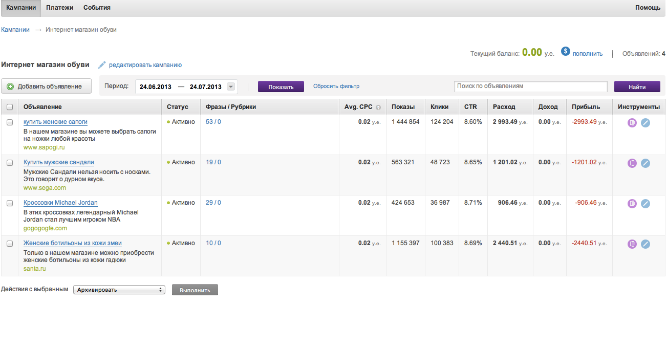
Task: Select the Кроссовки Michael Jordan row checkbox
Action: 10,203
